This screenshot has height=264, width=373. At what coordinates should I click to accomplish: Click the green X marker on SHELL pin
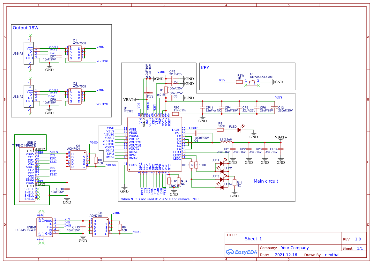pos(38,189)
